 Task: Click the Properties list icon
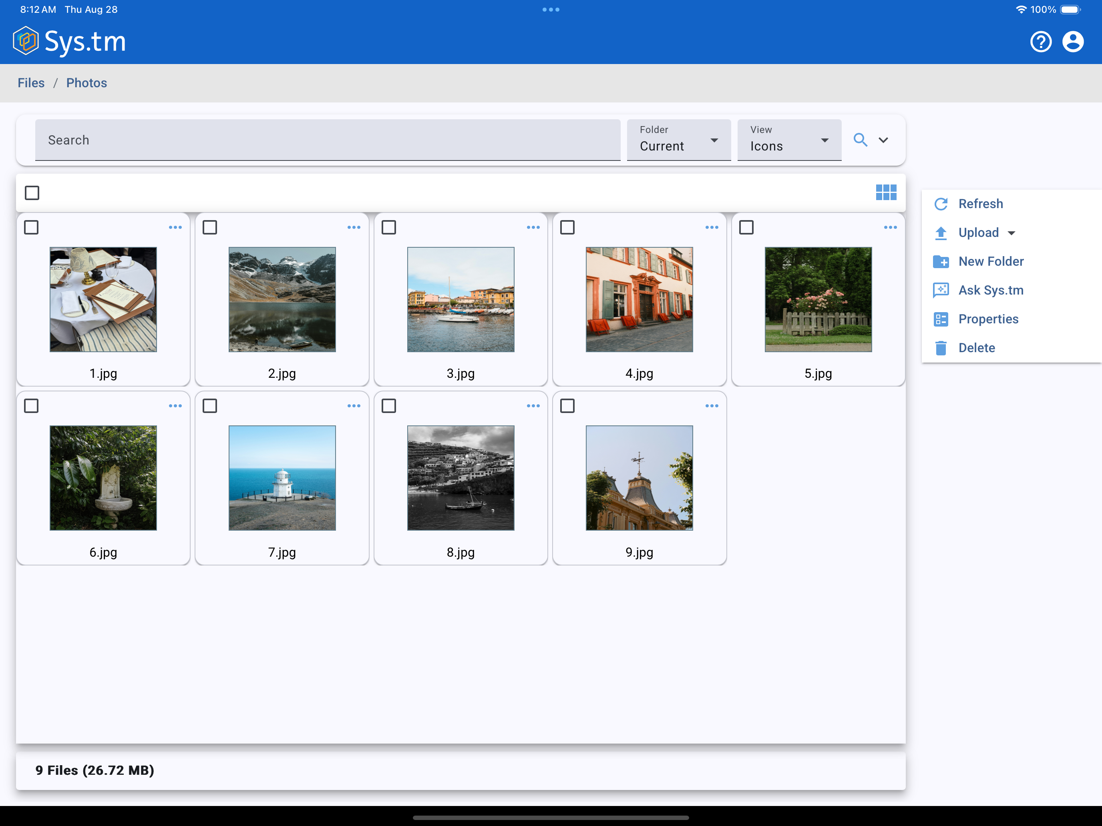coord(941,319)
